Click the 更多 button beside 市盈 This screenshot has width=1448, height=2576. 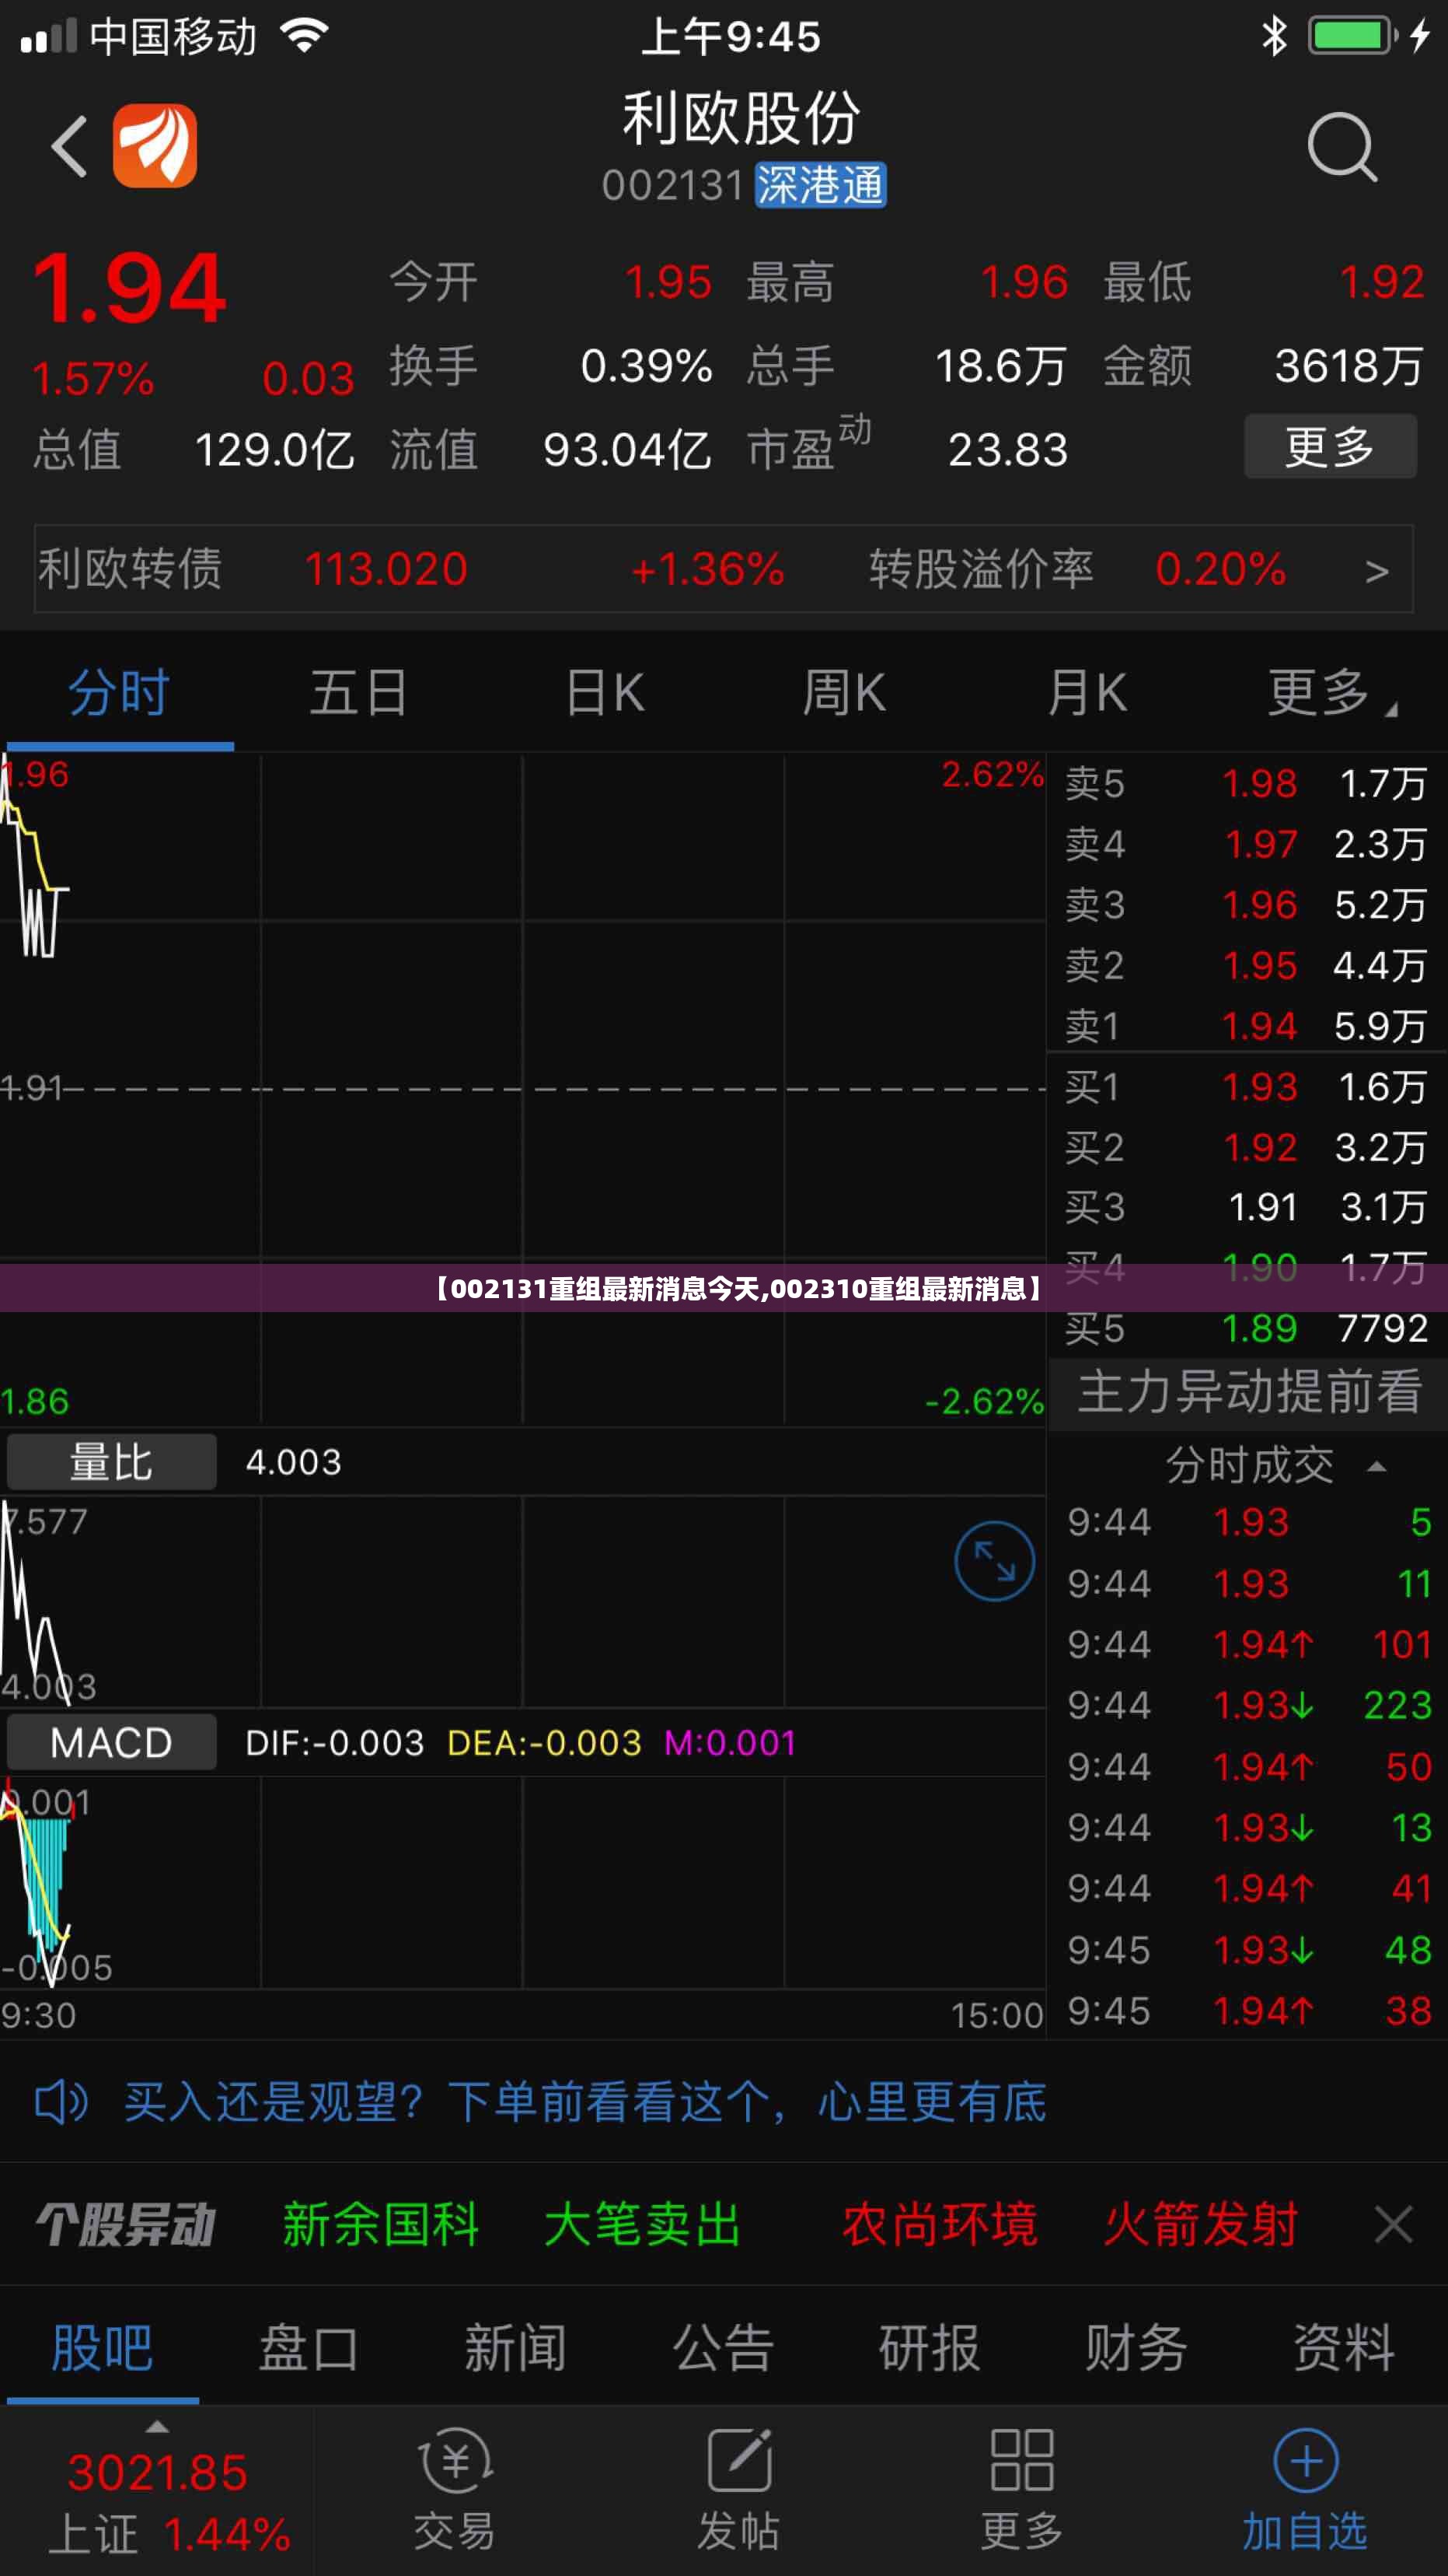click(1330, 446)
